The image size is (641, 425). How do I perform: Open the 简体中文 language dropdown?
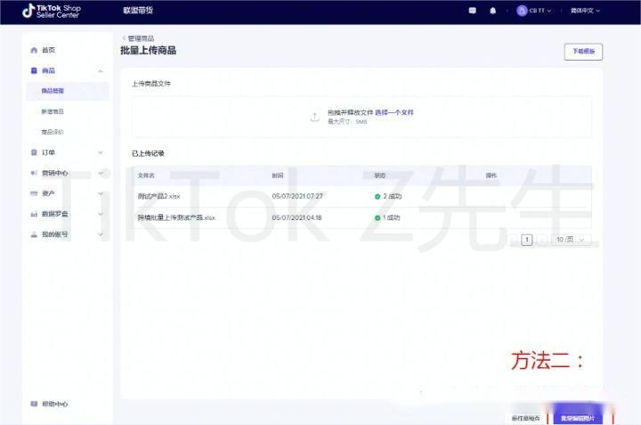pos(586,11)
